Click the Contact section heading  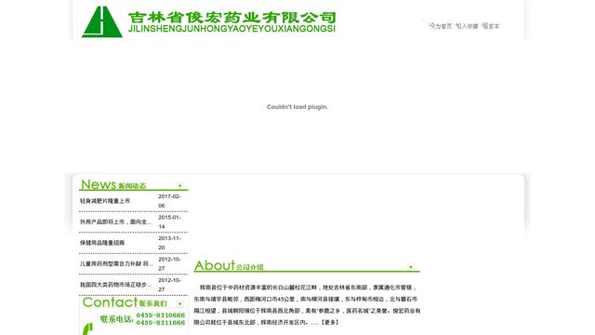(x=125, y=302)
